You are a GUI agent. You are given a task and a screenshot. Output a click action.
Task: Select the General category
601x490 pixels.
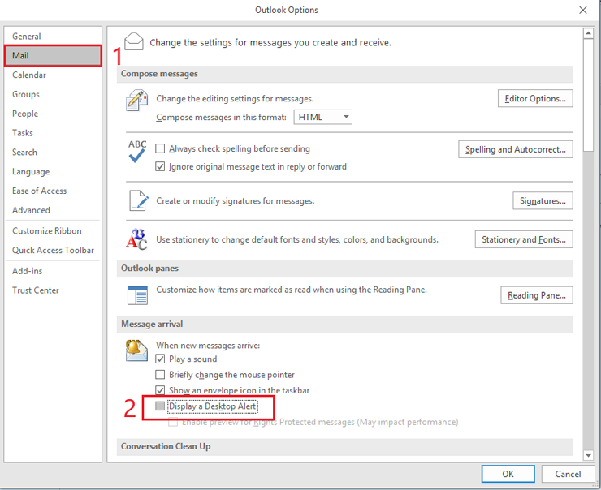point(53,37)
